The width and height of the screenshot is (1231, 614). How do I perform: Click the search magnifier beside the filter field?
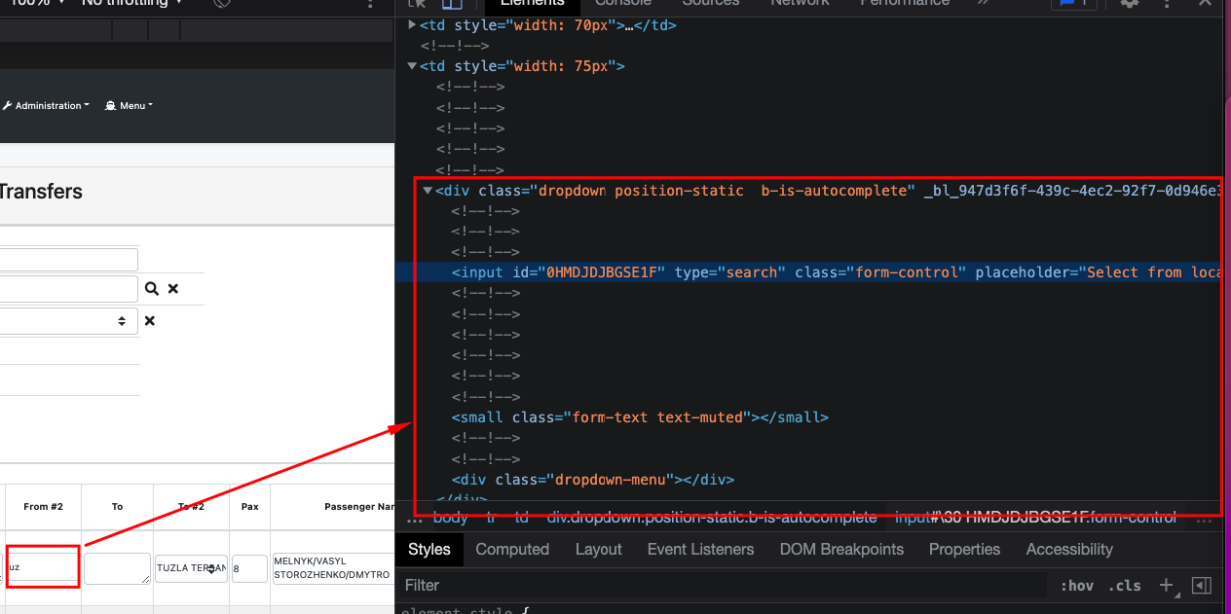tap(152, 288)
